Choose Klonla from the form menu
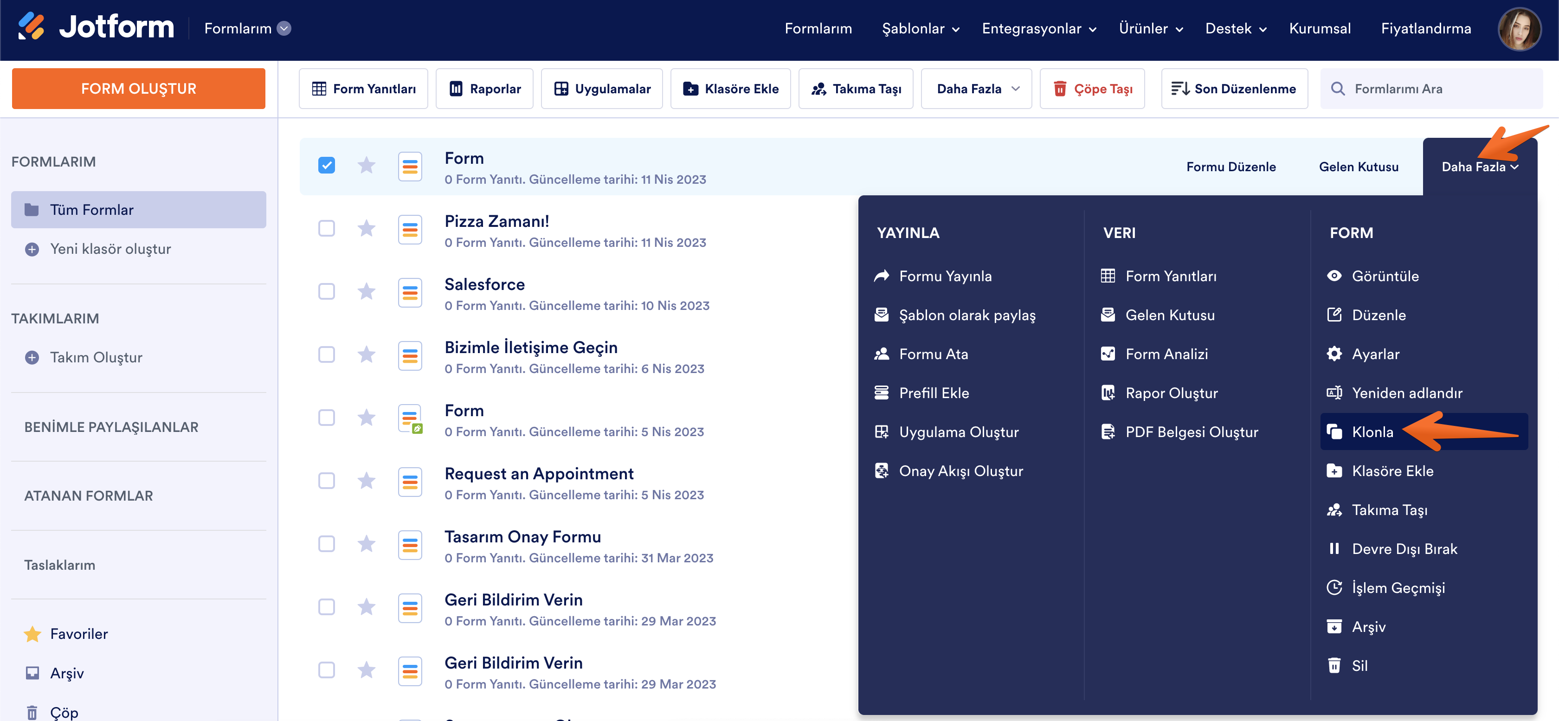 point(1372,431)
